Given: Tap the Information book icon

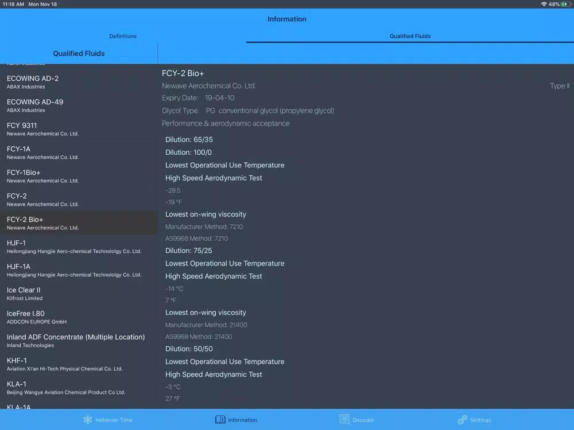Looking at the screenshot, I should point(220,420).
